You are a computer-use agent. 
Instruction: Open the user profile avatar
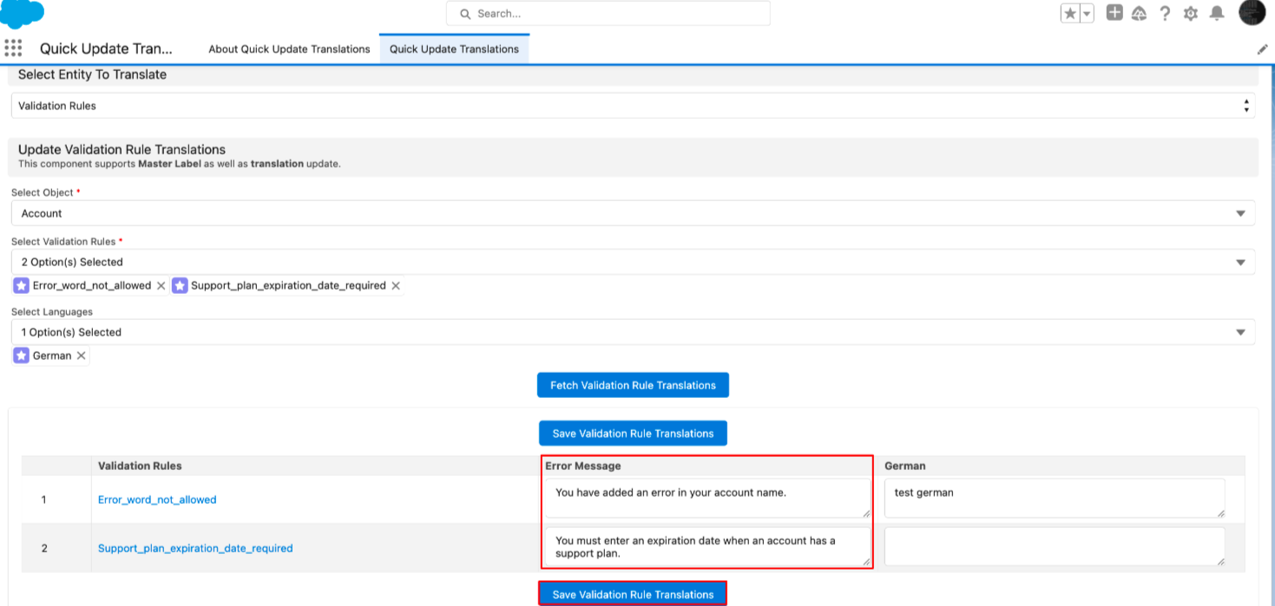pos(1252,13)
